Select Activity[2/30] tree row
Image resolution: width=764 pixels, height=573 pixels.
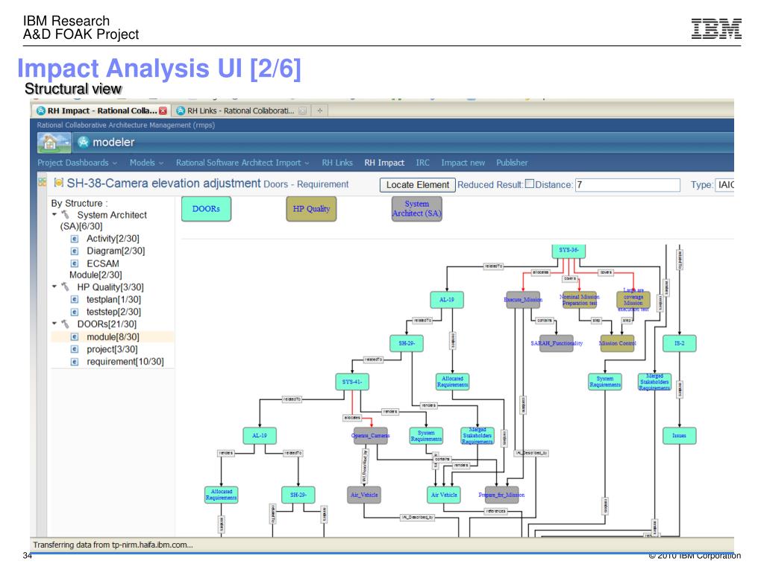coord(113,239)
